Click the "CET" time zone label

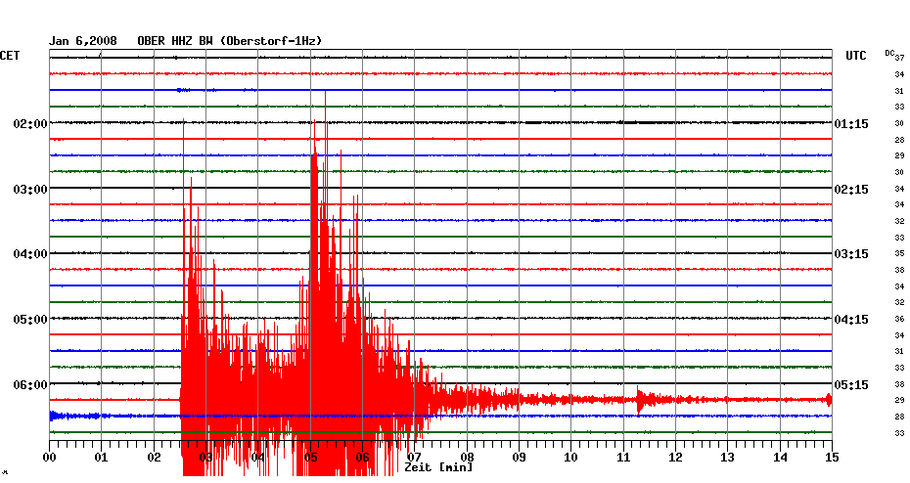[x=10, y=56]
